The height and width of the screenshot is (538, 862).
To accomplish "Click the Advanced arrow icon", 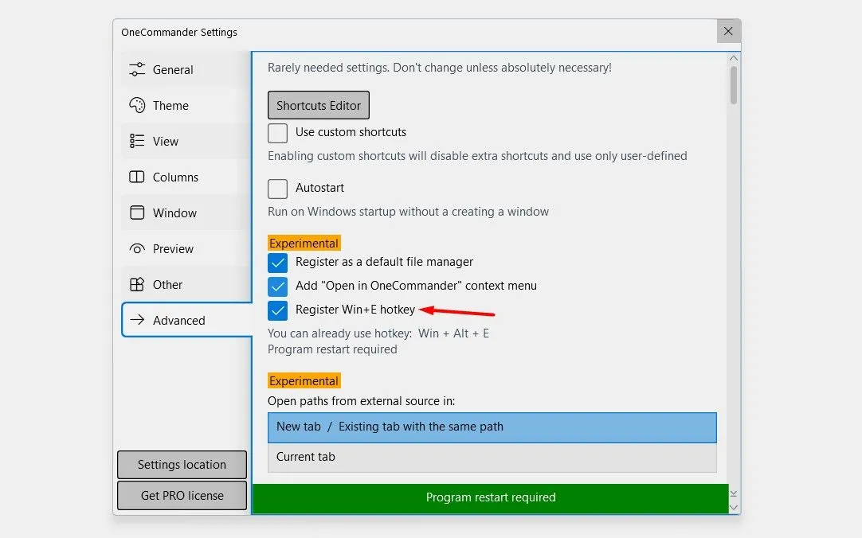I will click(x=137, y=320).
